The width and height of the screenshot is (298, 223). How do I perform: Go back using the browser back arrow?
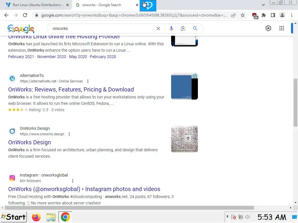click(6, 15)
